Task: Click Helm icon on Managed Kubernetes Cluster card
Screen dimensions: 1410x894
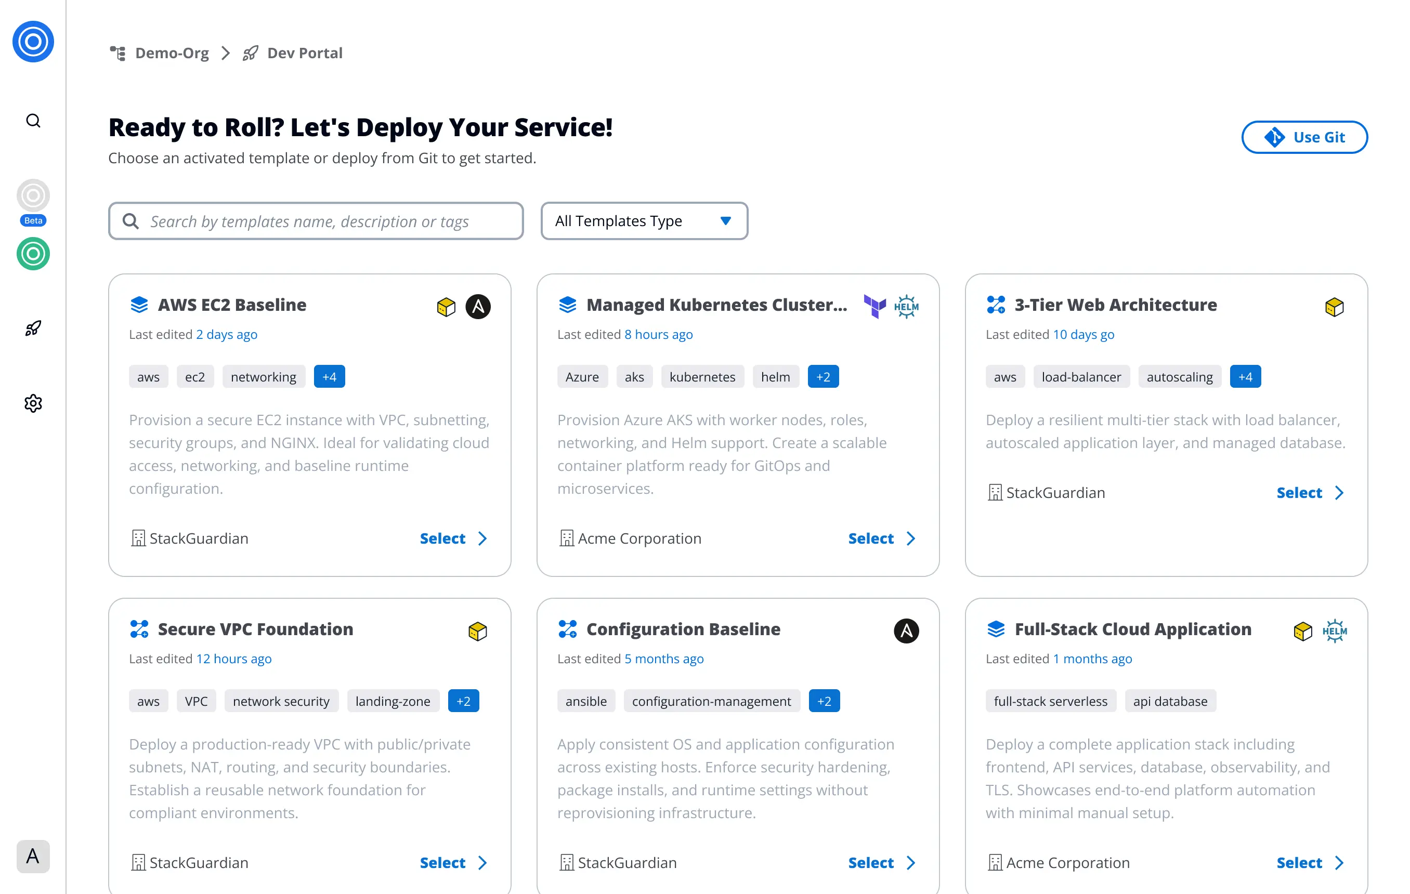Action: pyautogui.click(x=906, y=307)
